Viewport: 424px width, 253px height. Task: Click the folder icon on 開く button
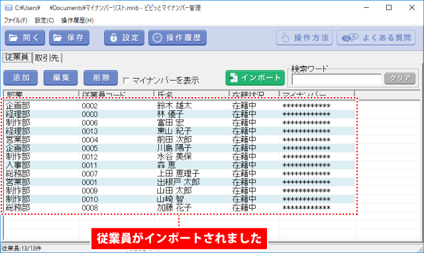13,38
